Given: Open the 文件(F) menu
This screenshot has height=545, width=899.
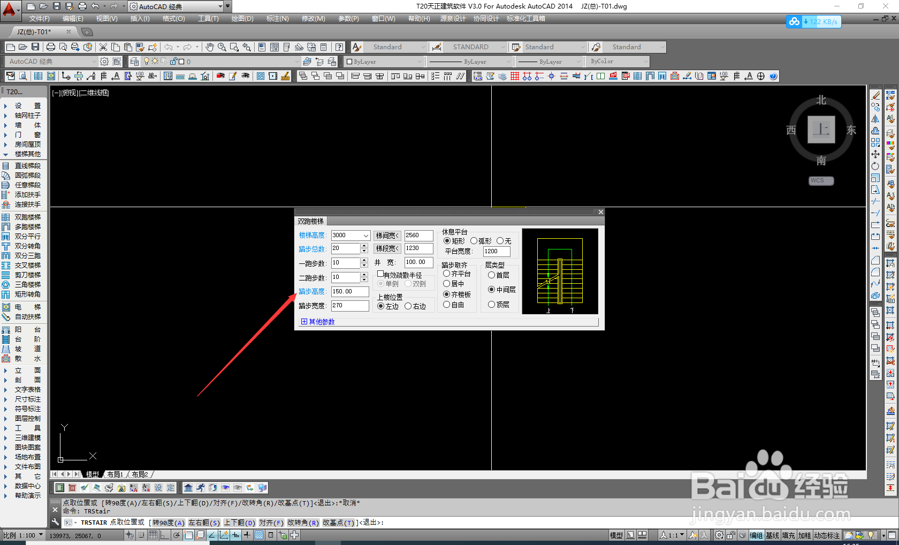Looking at the screenshot, I should (x=40, y=19).
